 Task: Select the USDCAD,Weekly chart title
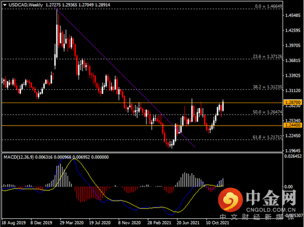pyautogui.click(x=26, y=5)
